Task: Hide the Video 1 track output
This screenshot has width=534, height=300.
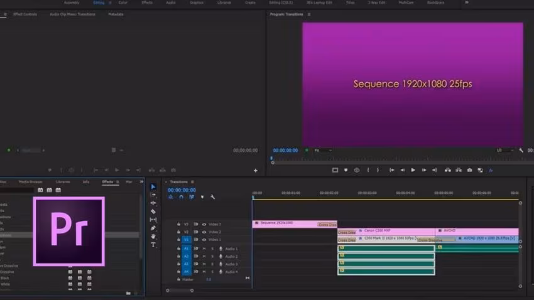Action: (204, 240)
